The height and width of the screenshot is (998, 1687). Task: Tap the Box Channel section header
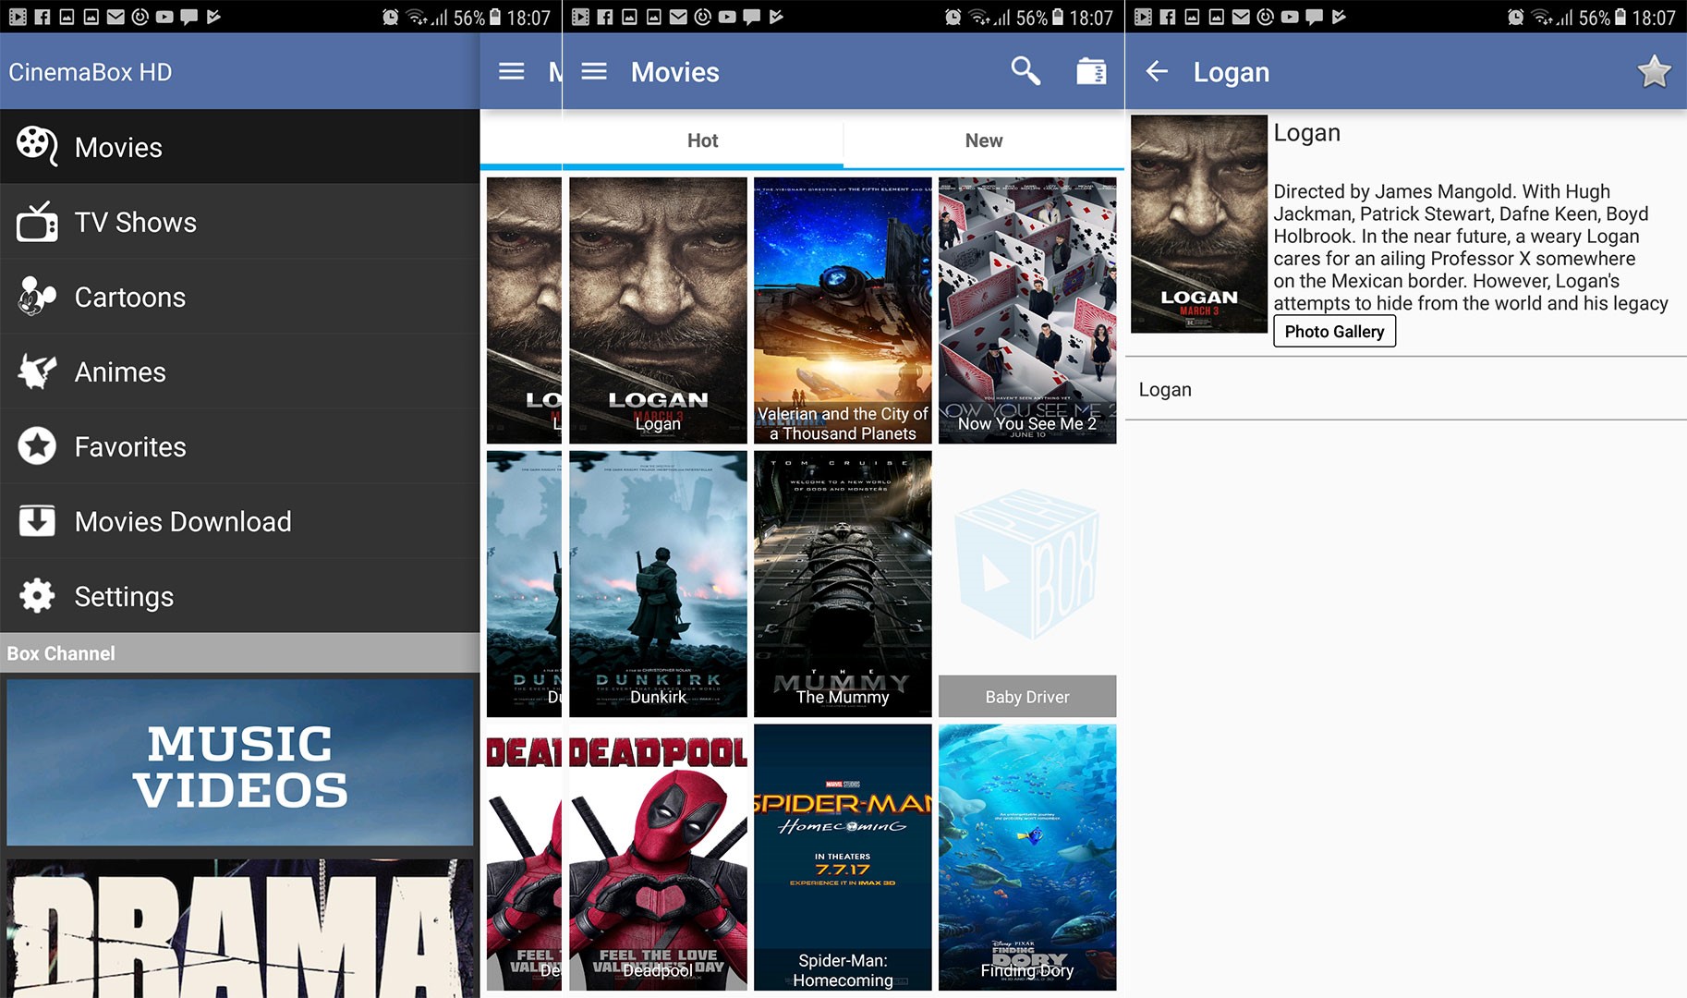(x=240, y=653)
